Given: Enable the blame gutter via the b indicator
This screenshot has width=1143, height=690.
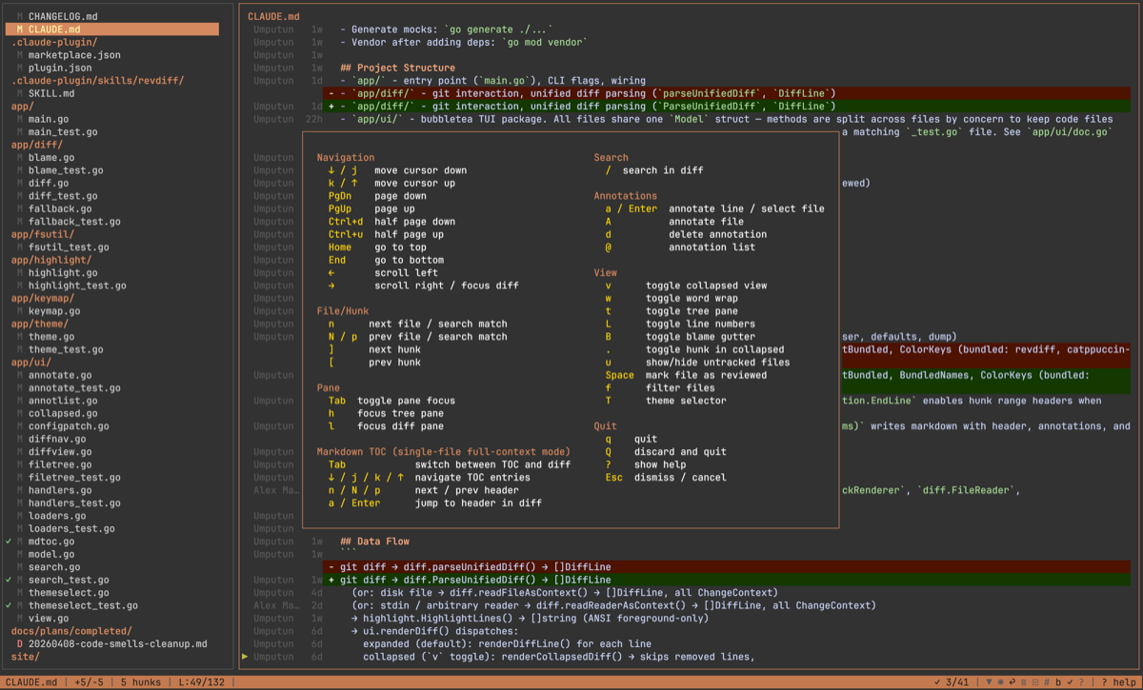Looking at the screenshot, I should pyautogui.click(x=1057, y=682).
